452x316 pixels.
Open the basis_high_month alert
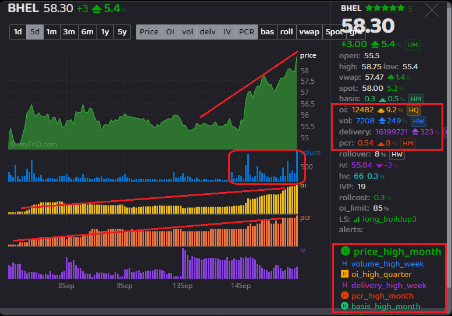(386, 307)
